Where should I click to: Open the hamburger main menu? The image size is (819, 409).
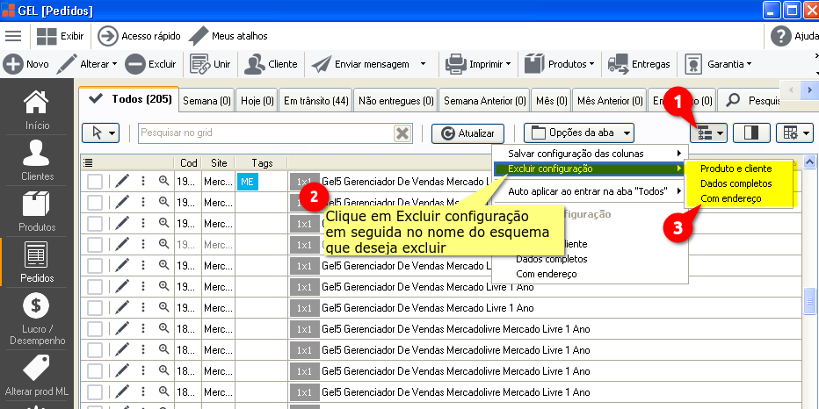click(13, 36)
